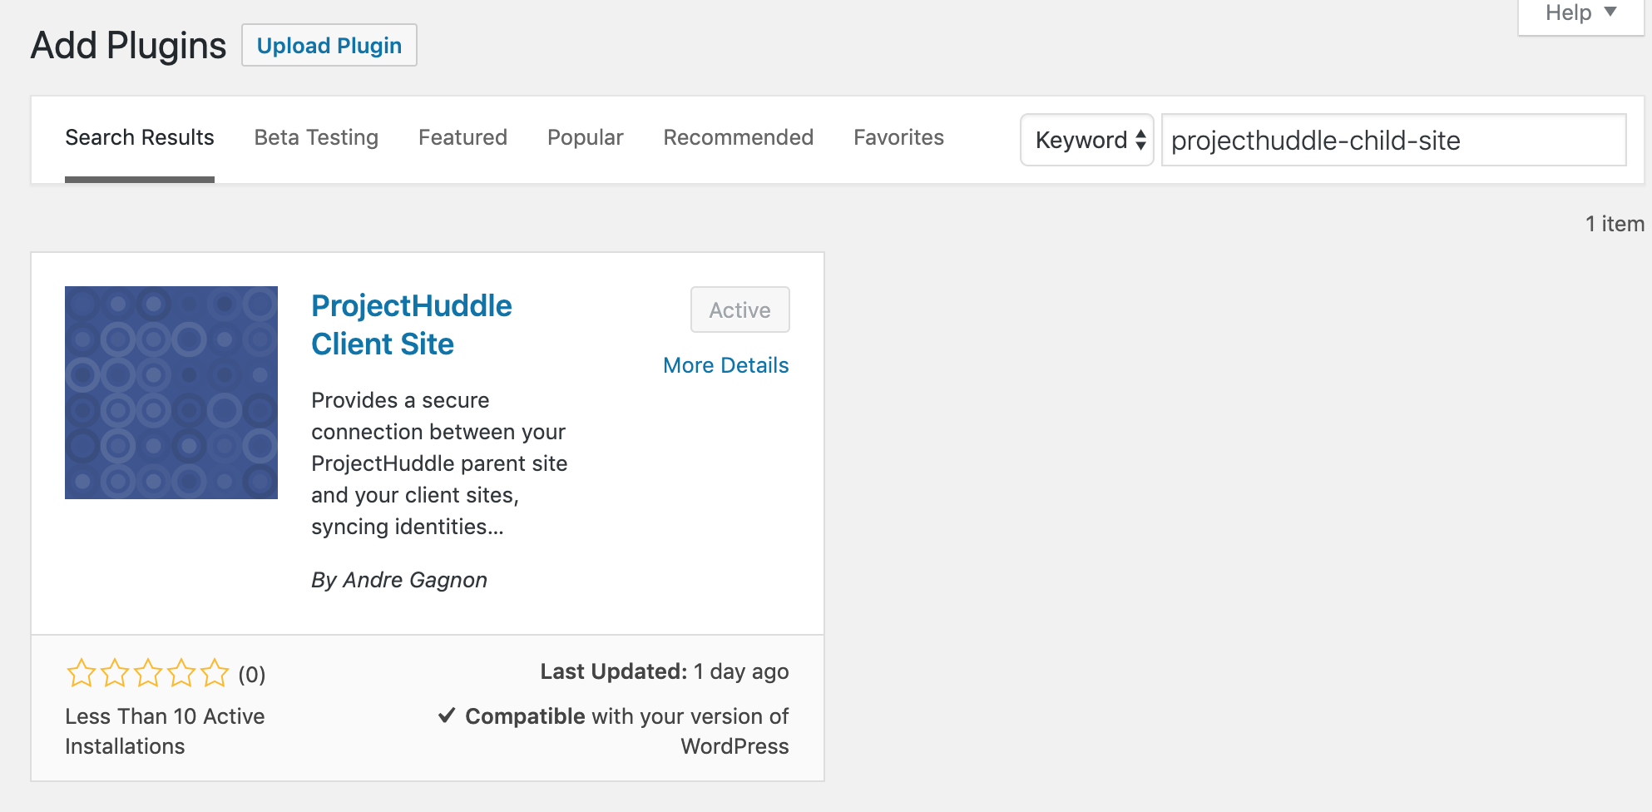Select the Search Results tab
Screen dimensions: 1652x812
click(x=140, y=137)
